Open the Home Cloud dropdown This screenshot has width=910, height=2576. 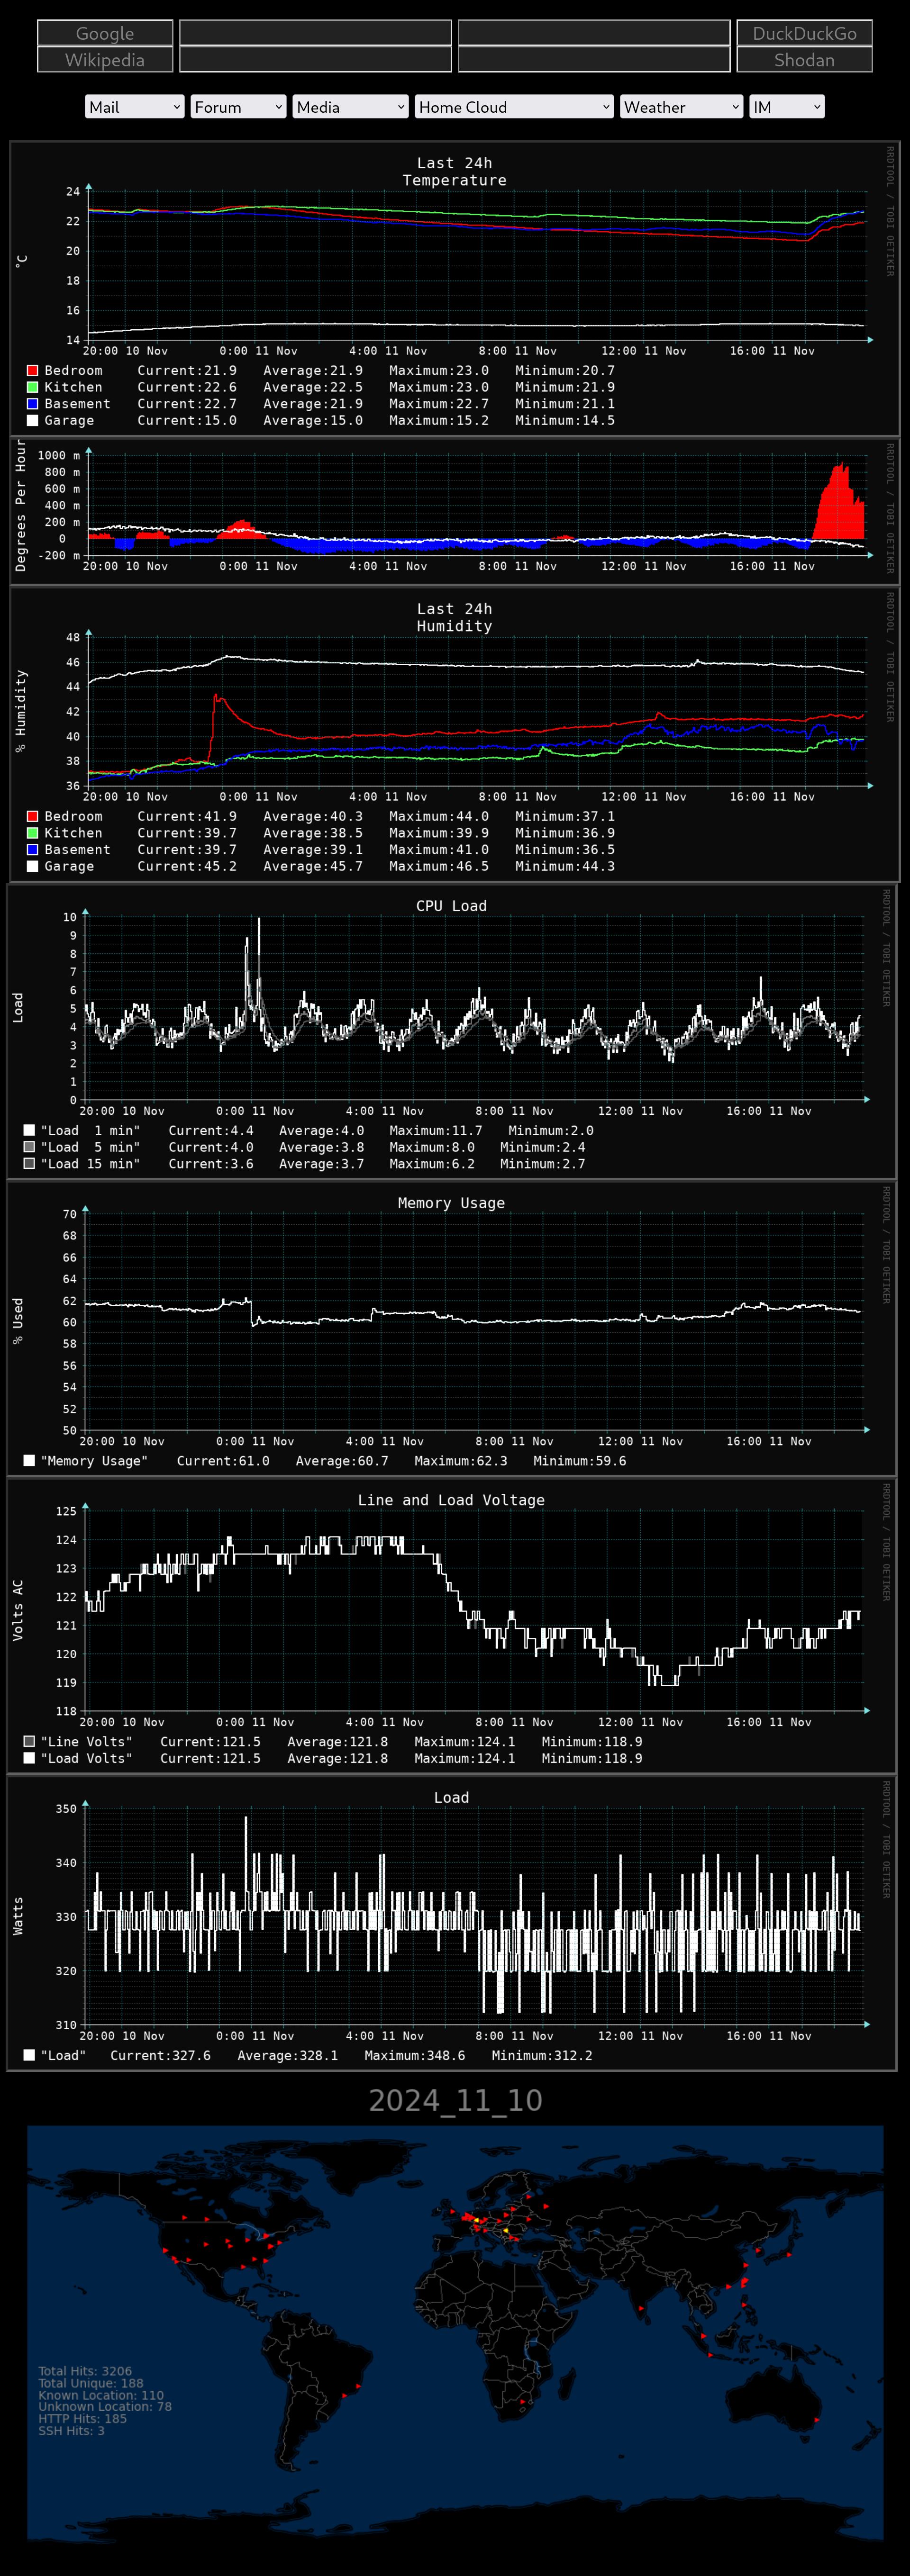[x=514, y=107]
